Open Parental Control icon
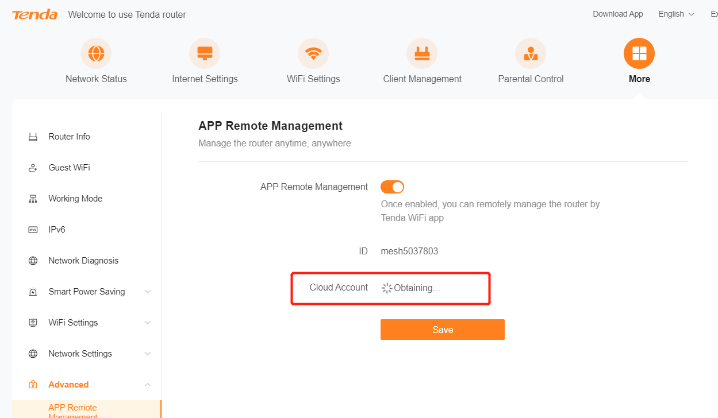Screen dimensions: 718x418 (x=531, y=54)
